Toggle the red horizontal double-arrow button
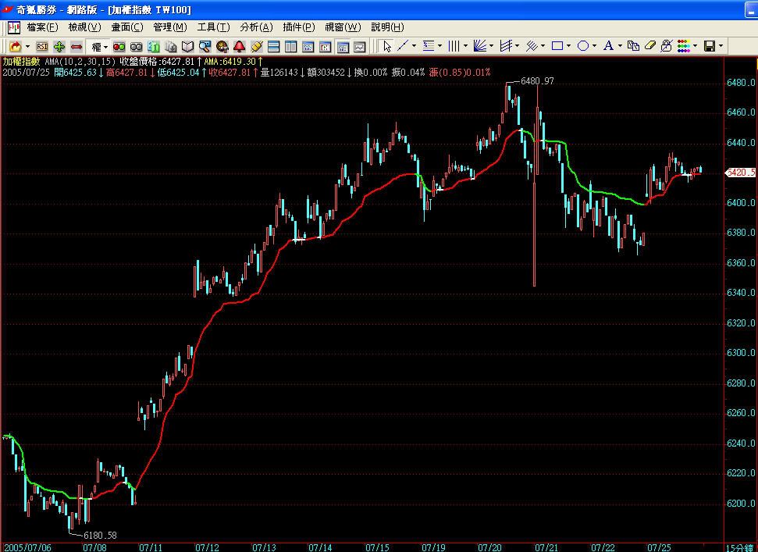758x552 pixels. [x=77, y=46]
